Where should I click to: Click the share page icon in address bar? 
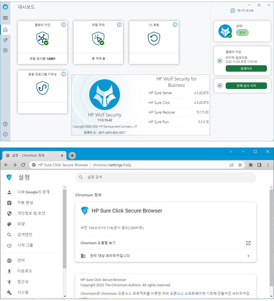[x=232, y=165]
